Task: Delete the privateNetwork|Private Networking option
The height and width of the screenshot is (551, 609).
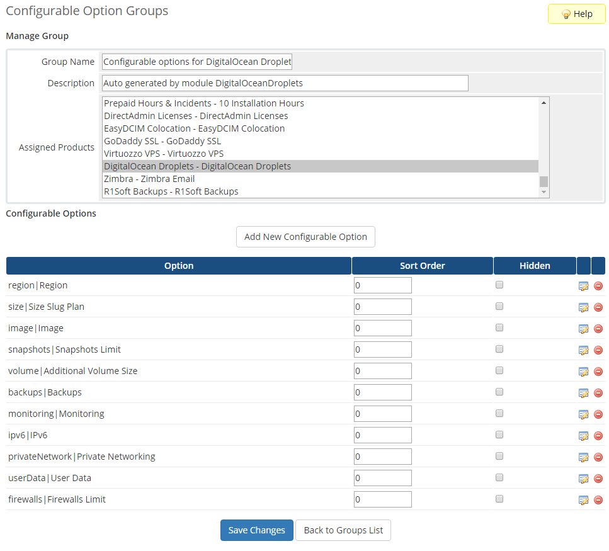Action: pyautogui.click(x=598, y=457)
